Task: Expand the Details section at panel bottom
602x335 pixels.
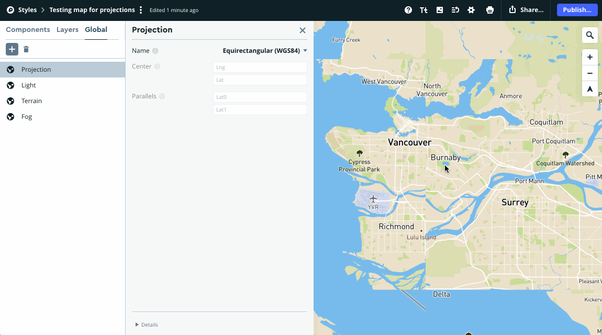Action: click(146, 325)
